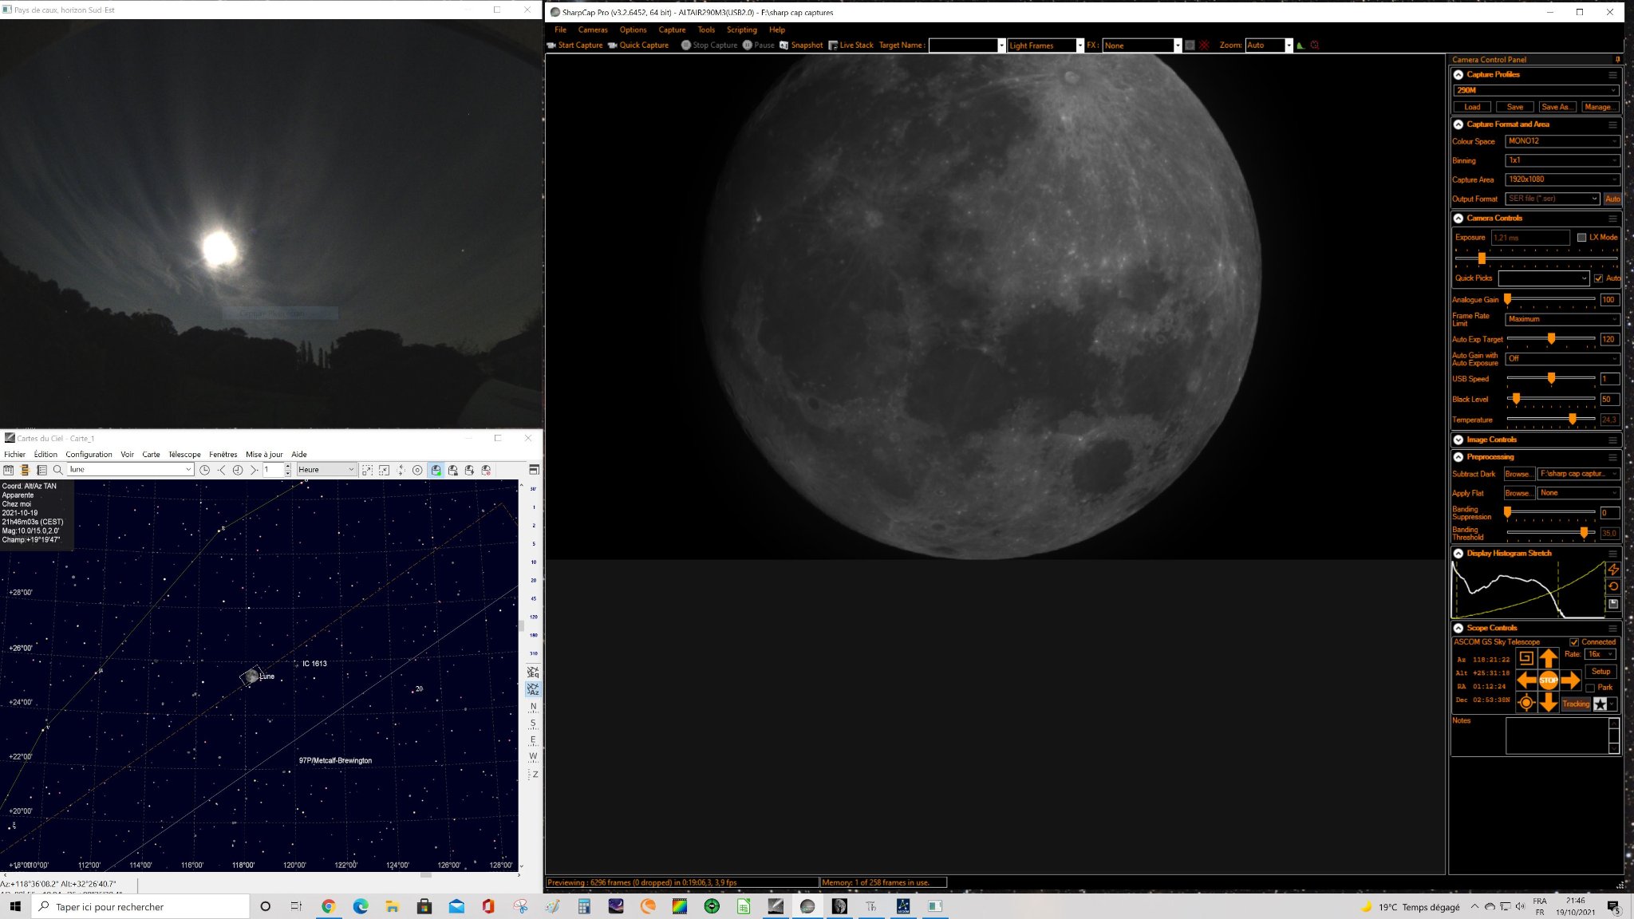Image resolution: width=1634 pixels, height=919 pixels.
Task: Uncheck the telescope Connected checkbox
Action: coord(1574,642)
